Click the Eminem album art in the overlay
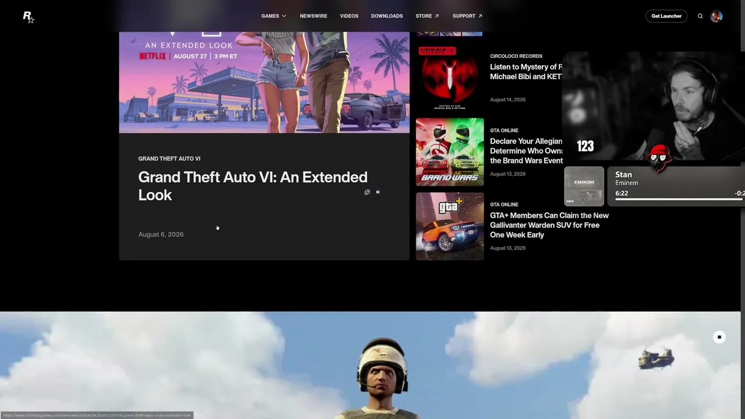745x419 pixels. (584, 186)
